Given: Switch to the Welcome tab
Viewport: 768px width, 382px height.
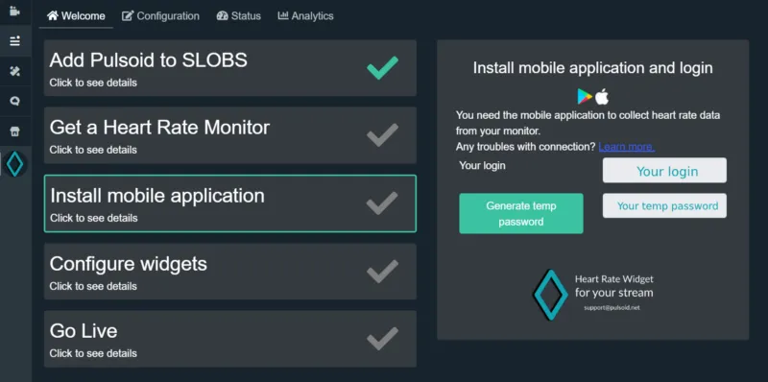Looking at the screenshot, I should point(76,16).
